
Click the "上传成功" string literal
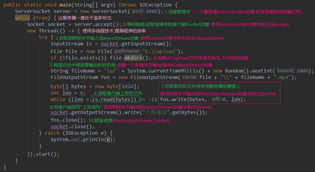point(156,113)
